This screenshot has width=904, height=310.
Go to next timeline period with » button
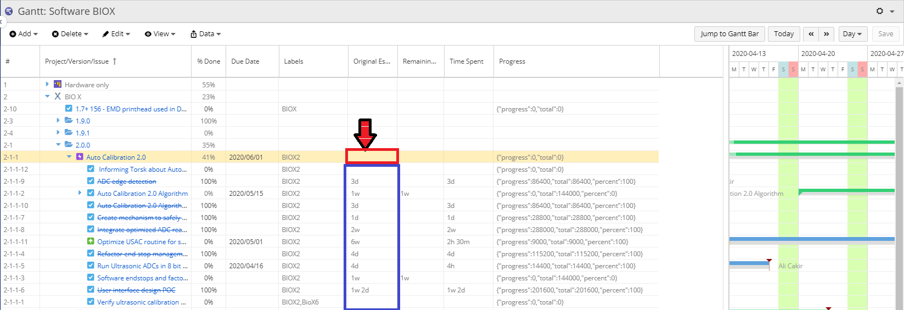click(x=826, y=34)
